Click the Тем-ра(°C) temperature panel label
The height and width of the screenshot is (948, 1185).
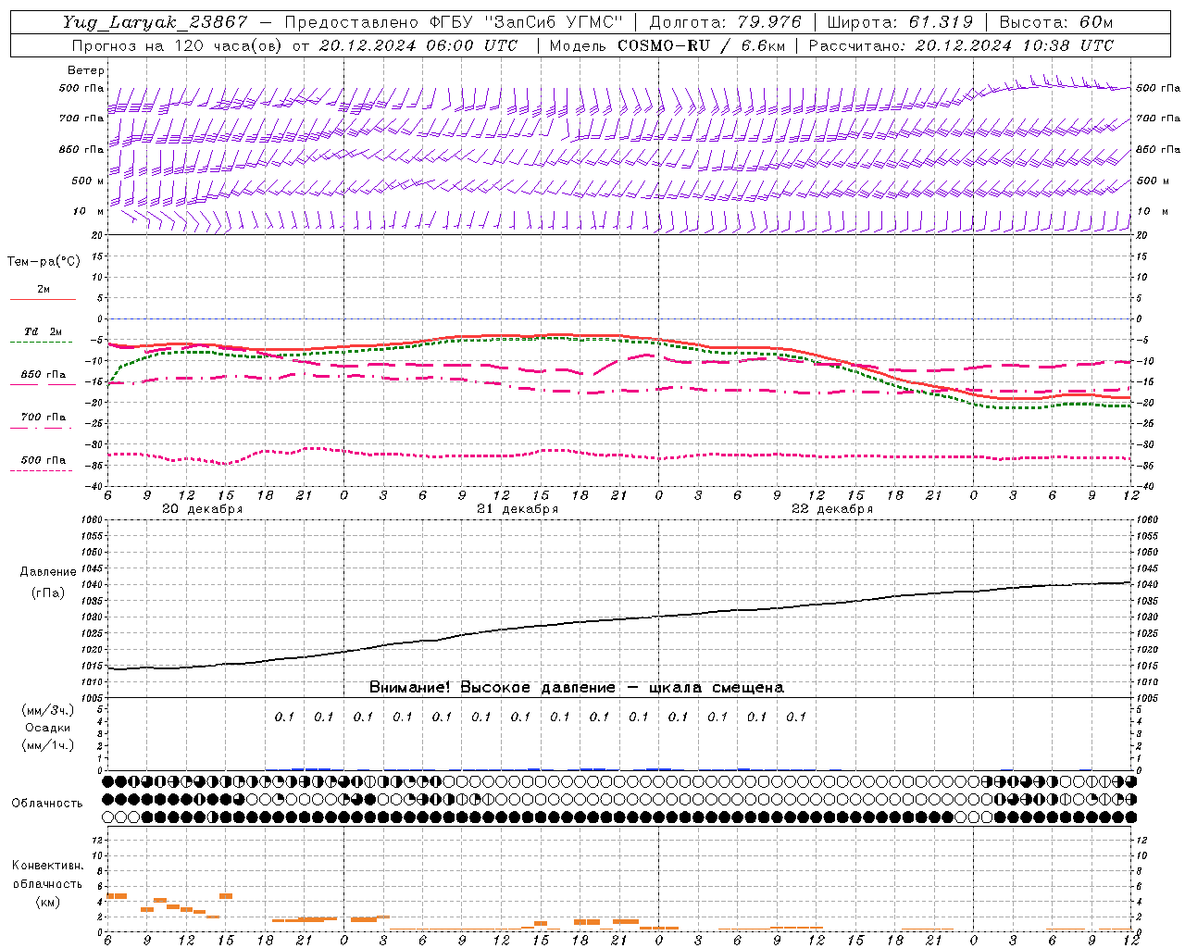tap(44, 262)
